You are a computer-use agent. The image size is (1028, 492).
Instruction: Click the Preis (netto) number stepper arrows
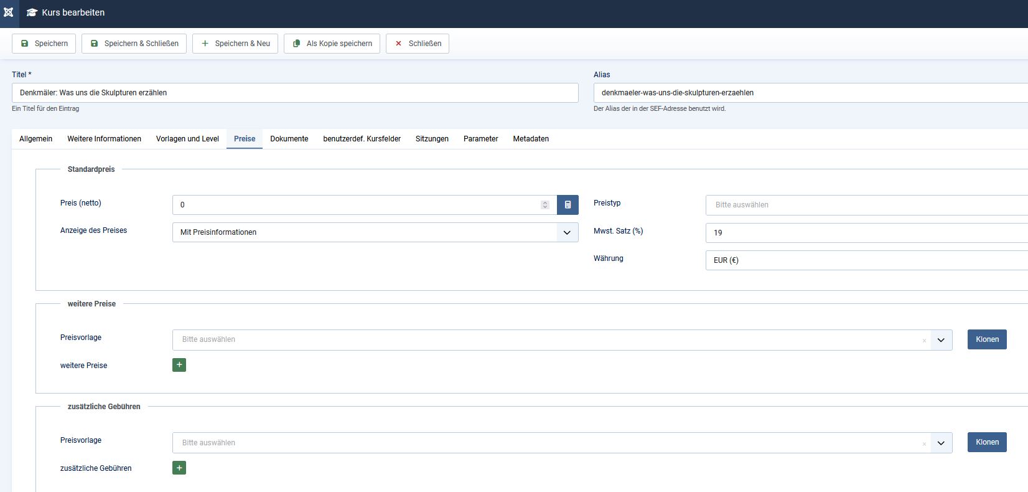pyautogui.click(x=545, y=205)
